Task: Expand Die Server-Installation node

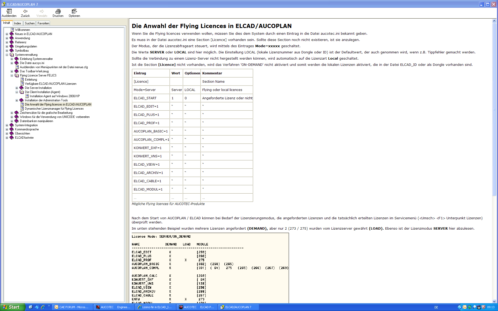Action: [17, 88]
